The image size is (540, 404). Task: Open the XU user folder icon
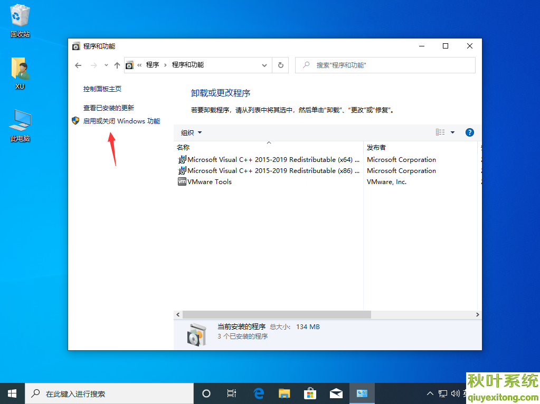click(20, 73)
